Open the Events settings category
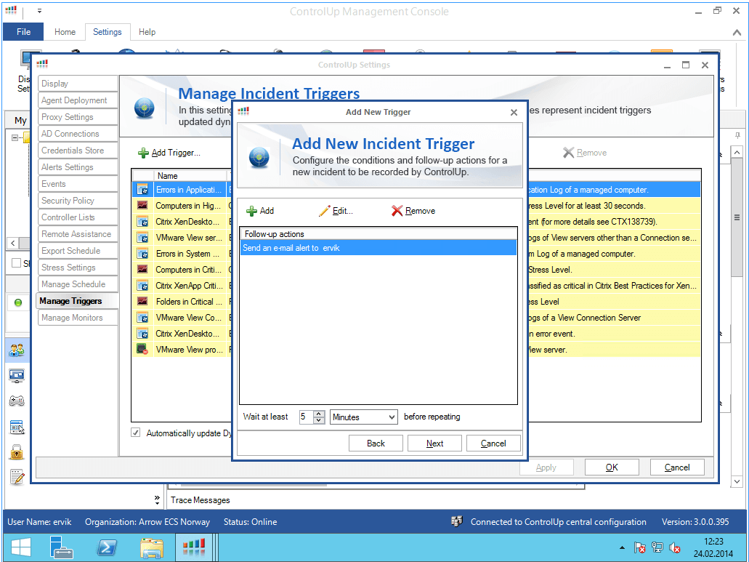This screenshot has width=749, height=562. click(x=78, y=184)
